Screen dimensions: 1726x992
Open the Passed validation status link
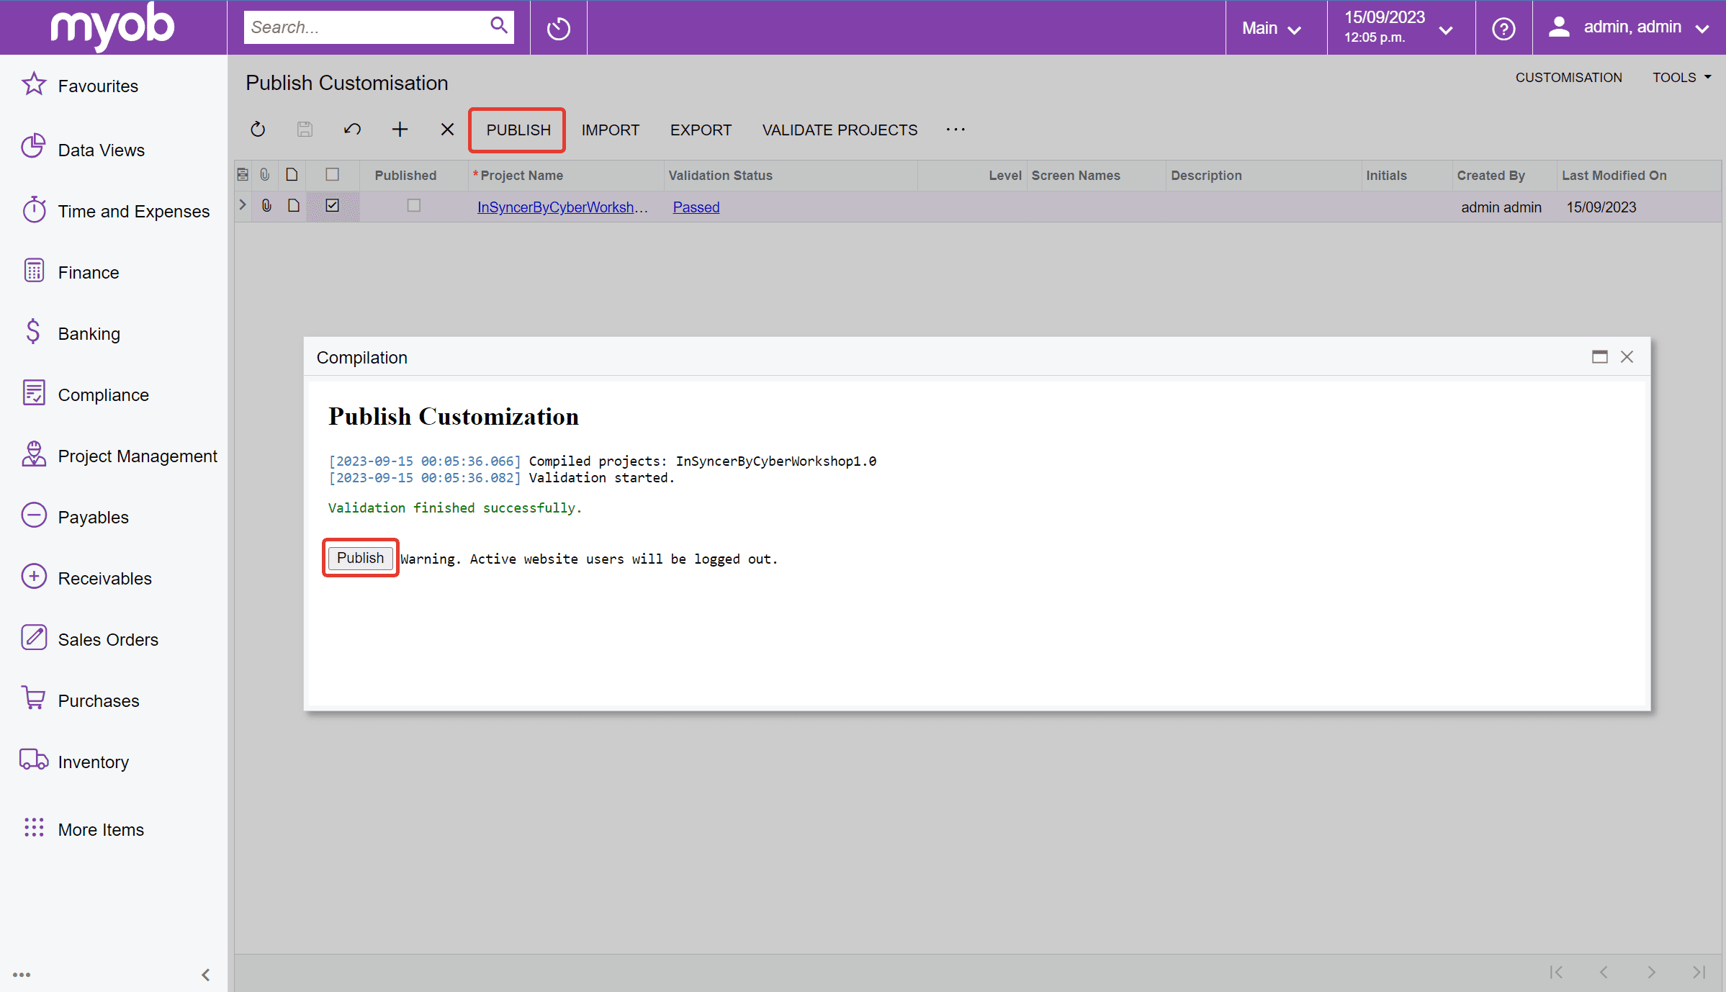pos(696,207)
